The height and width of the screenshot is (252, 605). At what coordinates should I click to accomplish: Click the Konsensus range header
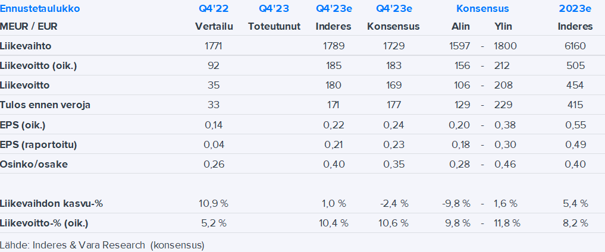tap(482, 9)
